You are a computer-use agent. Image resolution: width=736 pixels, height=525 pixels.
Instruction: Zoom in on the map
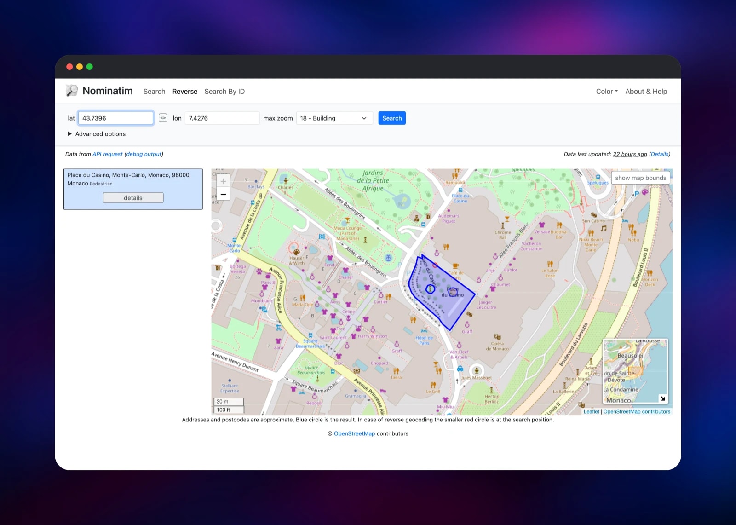[x=223, y=181]
